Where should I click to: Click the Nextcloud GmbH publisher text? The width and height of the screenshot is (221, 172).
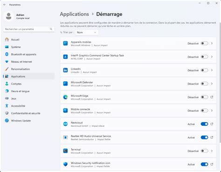tap(79, 126)
